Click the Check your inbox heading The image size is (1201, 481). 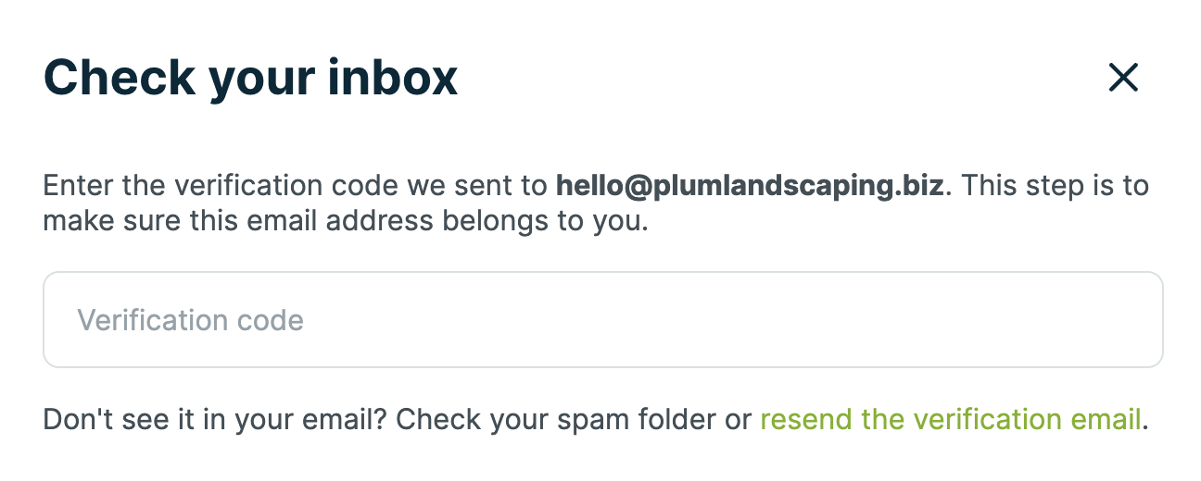pos(250,78)
